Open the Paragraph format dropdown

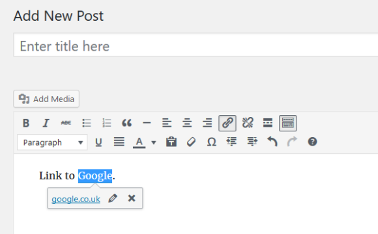52,142
